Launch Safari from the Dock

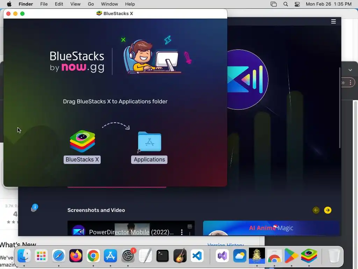[x=59, y=256]
